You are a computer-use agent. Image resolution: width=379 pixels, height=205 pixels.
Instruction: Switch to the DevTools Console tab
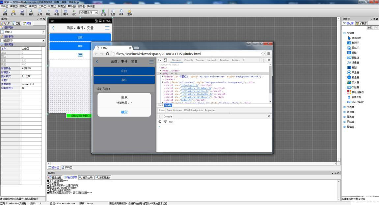189,60
